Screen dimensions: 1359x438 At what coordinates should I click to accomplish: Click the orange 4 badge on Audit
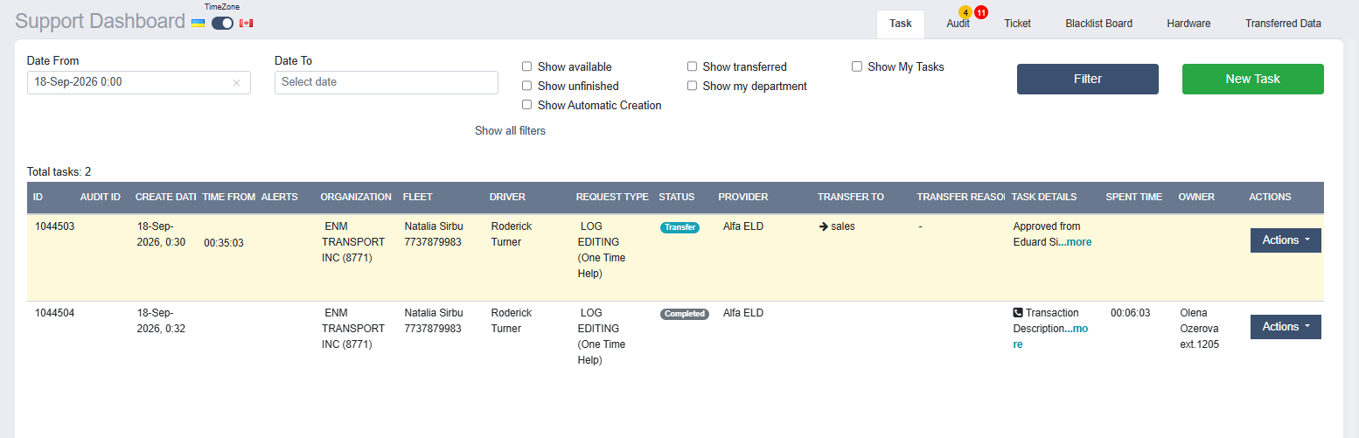click(x=965, y=12)
